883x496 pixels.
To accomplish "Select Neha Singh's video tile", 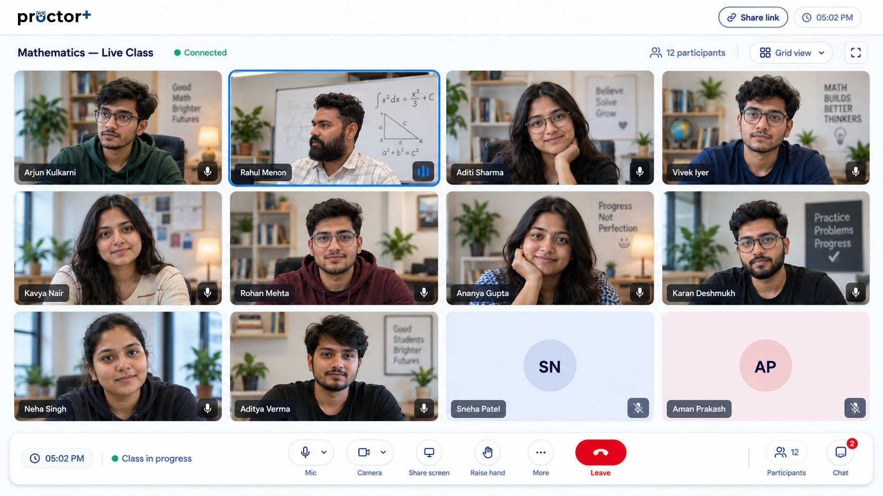I will tap(118, 366).
